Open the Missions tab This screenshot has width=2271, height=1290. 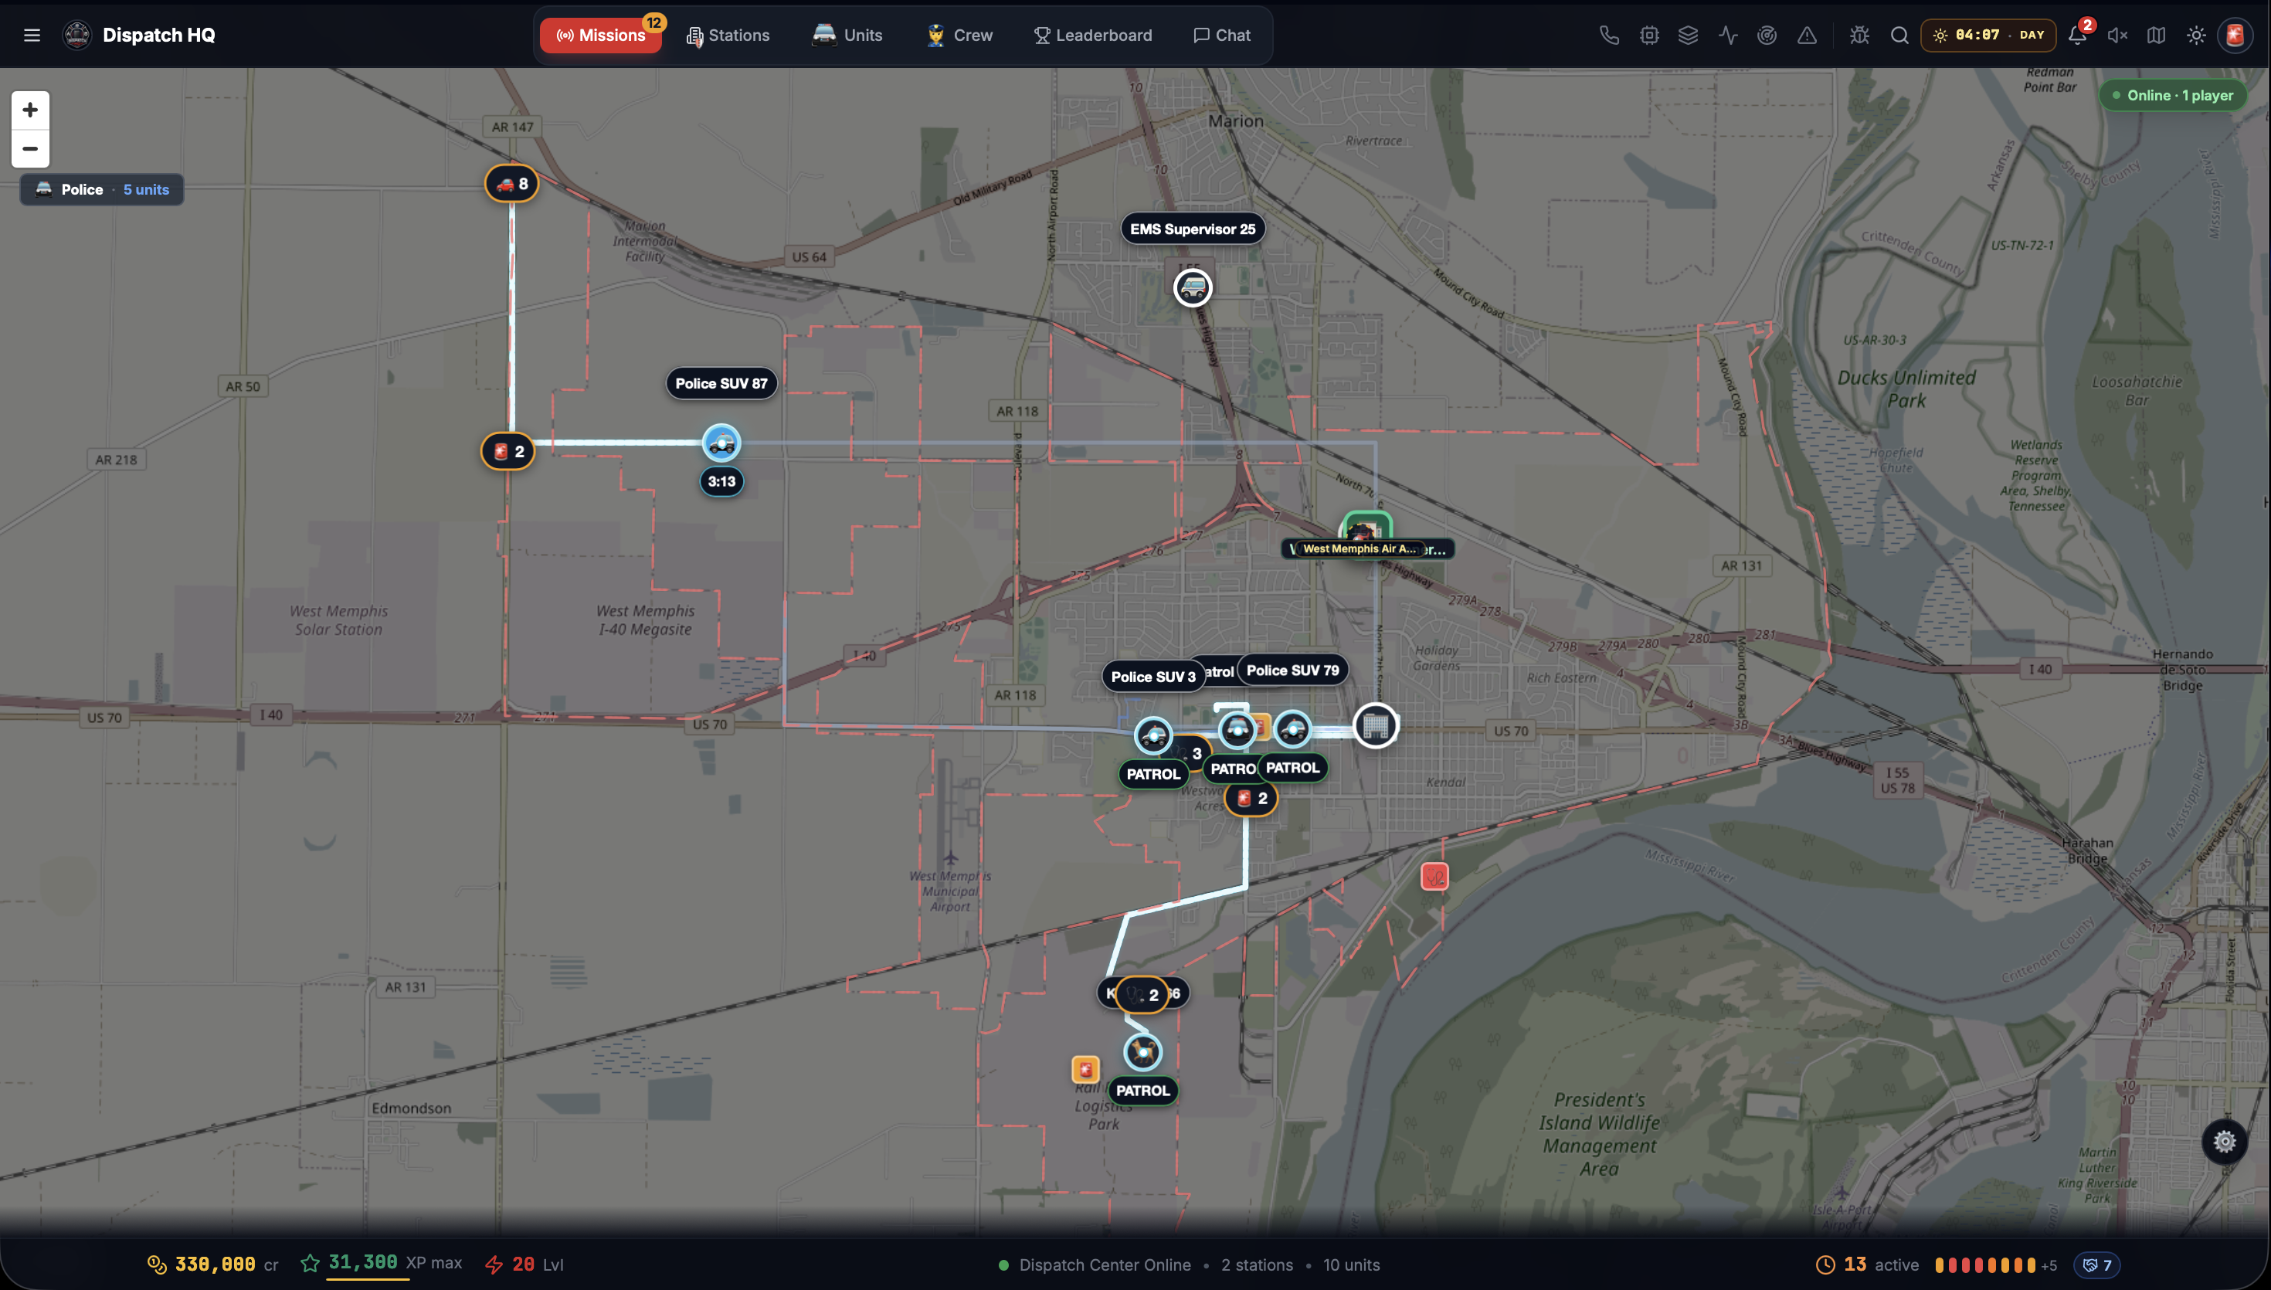pos(600,36)
